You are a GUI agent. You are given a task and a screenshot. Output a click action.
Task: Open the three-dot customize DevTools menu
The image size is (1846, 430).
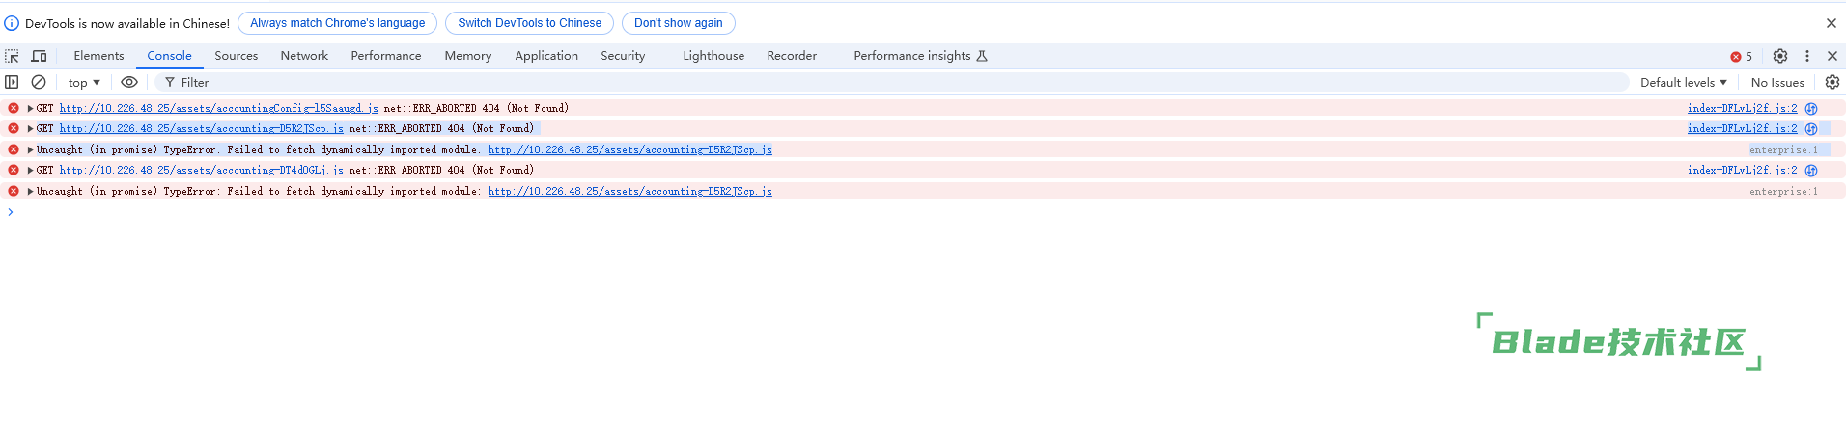(x=1807, y=56)
